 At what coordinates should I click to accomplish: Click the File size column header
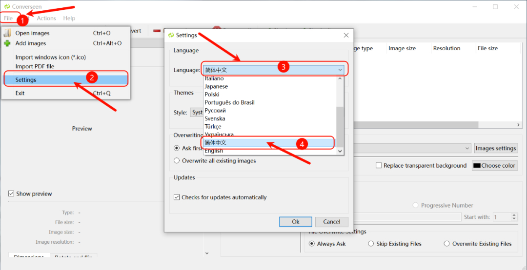click(x=487, y=48)
